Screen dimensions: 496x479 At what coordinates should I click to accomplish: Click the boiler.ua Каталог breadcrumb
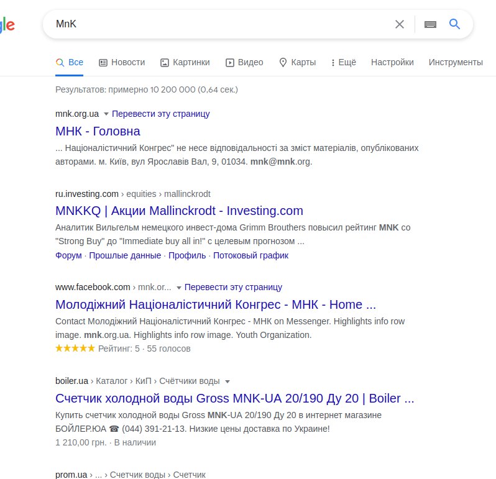(137, 381)
